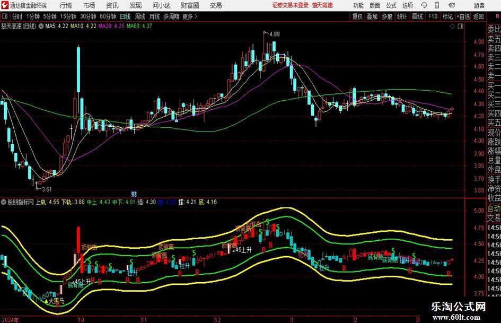Click the 12 month marker on timeline
The image size is (501, 323).
click(x=217, y=320)
